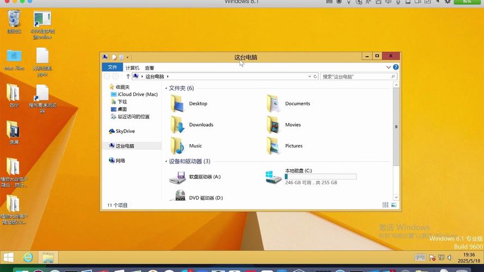Image resolution: width=484 pixels, height=272 pixels.
Task: Select the DVD drive (D:) icon
Action: click(x=177, y=196)
